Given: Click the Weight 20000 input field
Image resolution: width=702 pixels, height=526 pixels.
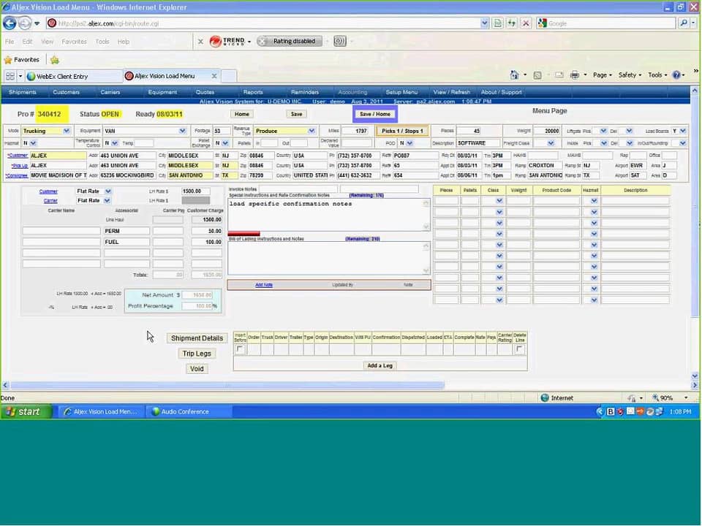Looking at the screenshot, I should (546, 131).
